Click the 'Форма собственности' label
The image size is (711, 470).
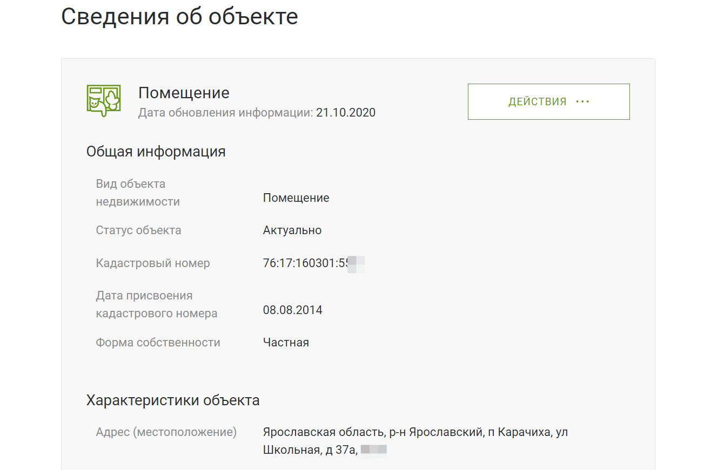point(158,343)
